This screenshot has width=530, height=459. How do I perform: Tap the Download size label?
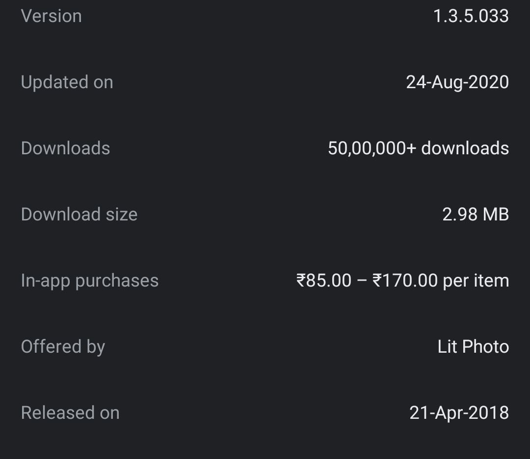79,215
